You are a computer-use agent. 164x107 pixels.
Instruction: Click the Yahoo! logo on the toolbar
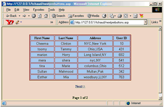click(x=10, y=22)
